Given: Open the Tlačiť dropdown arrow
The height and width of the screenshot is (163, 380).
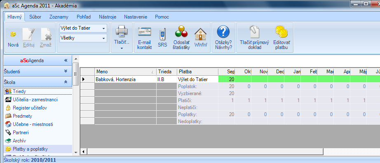Looking at the screenshot, I should tap(122, 48).
